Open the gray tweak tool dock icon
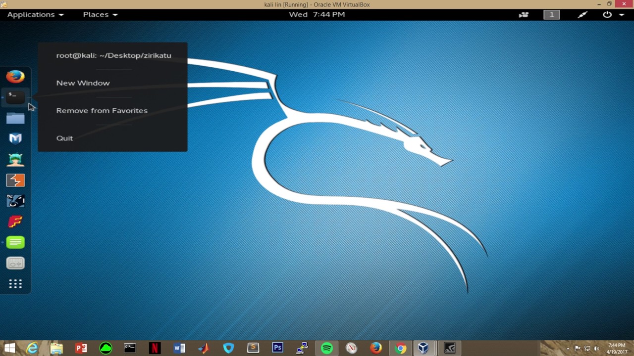 coord(15,263)
